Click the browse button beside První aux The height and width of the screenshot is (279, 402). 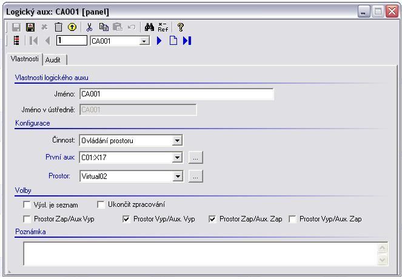pyautogui.click(x=195, y=158)
